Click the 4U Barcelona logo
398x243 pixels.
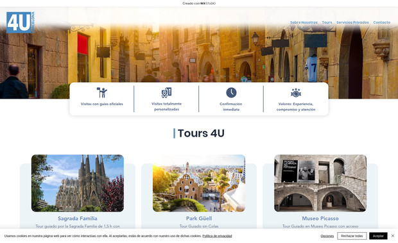click(21, 22)
